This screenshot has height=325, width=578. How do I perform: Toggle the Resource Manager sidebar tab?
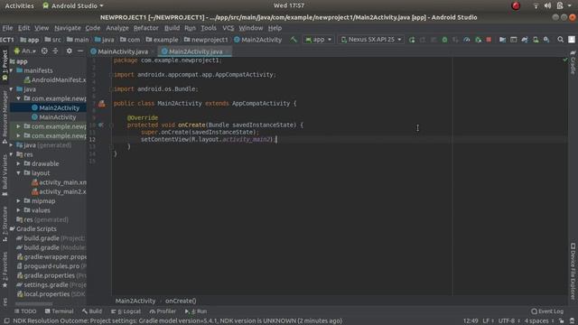(5, 117)
